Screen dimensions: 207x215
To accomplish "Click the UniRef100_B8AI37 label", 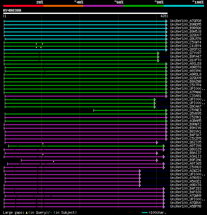I will (x=186, y=153).
